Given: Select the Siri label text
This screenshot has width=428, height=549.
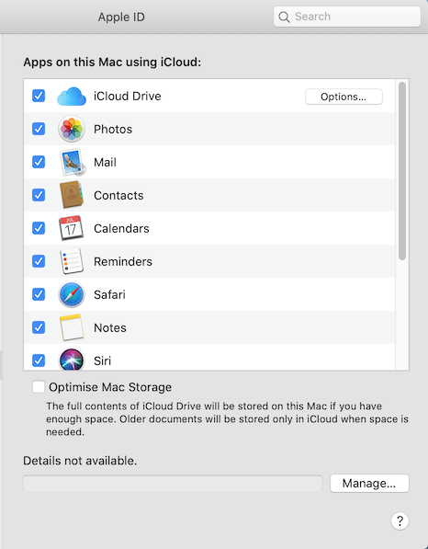Looking at the screenshot, I should point(102,360).
